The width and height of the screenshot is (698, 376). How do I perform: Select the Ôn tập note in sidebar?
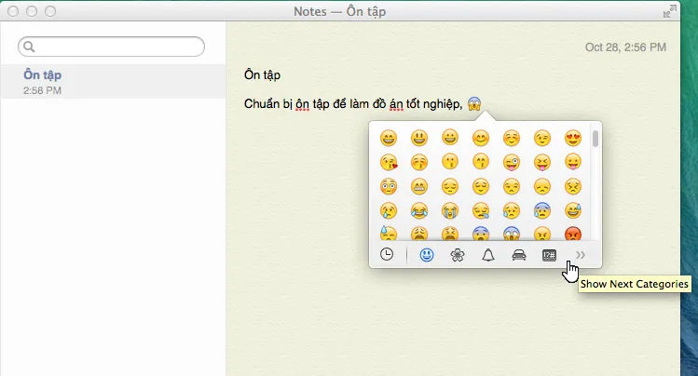point(112,81)
